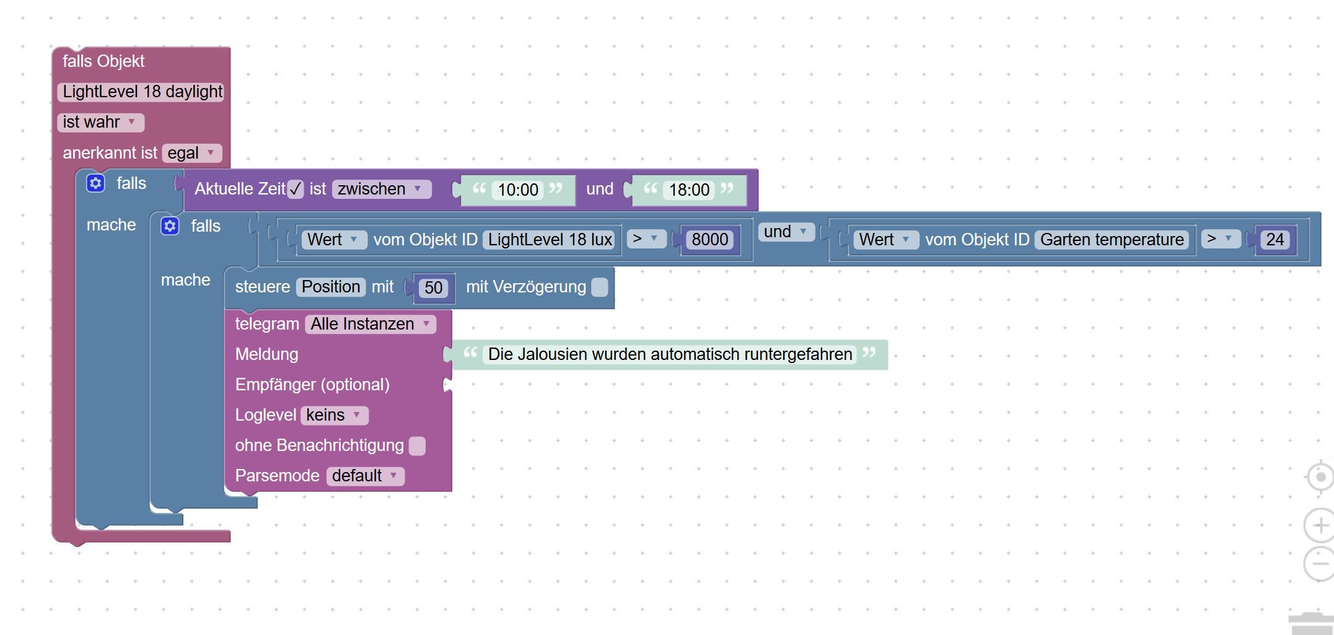Image resolution: width=1334 pixels, height=635 pixels.
Task: Click the 'Empfänger (optional)' label
Action: [x=312, y=385]
